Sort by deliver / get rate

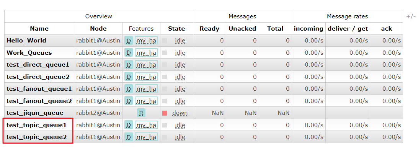tap(348, 29)
